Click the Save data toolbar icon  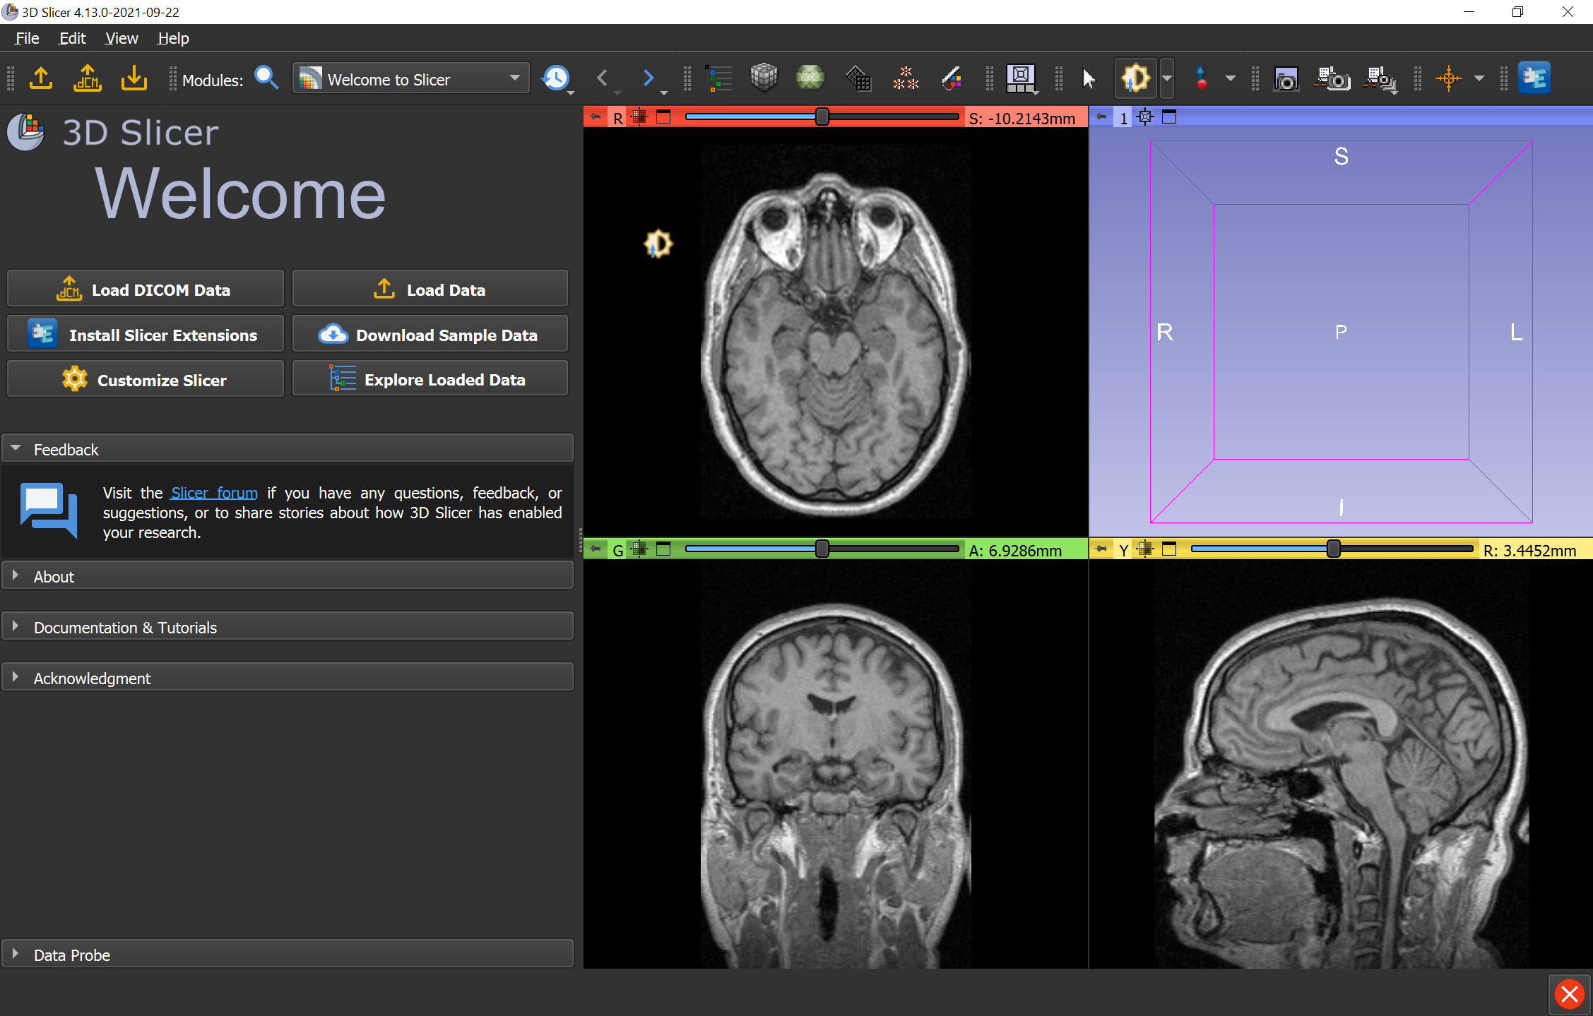coord(134,78)
